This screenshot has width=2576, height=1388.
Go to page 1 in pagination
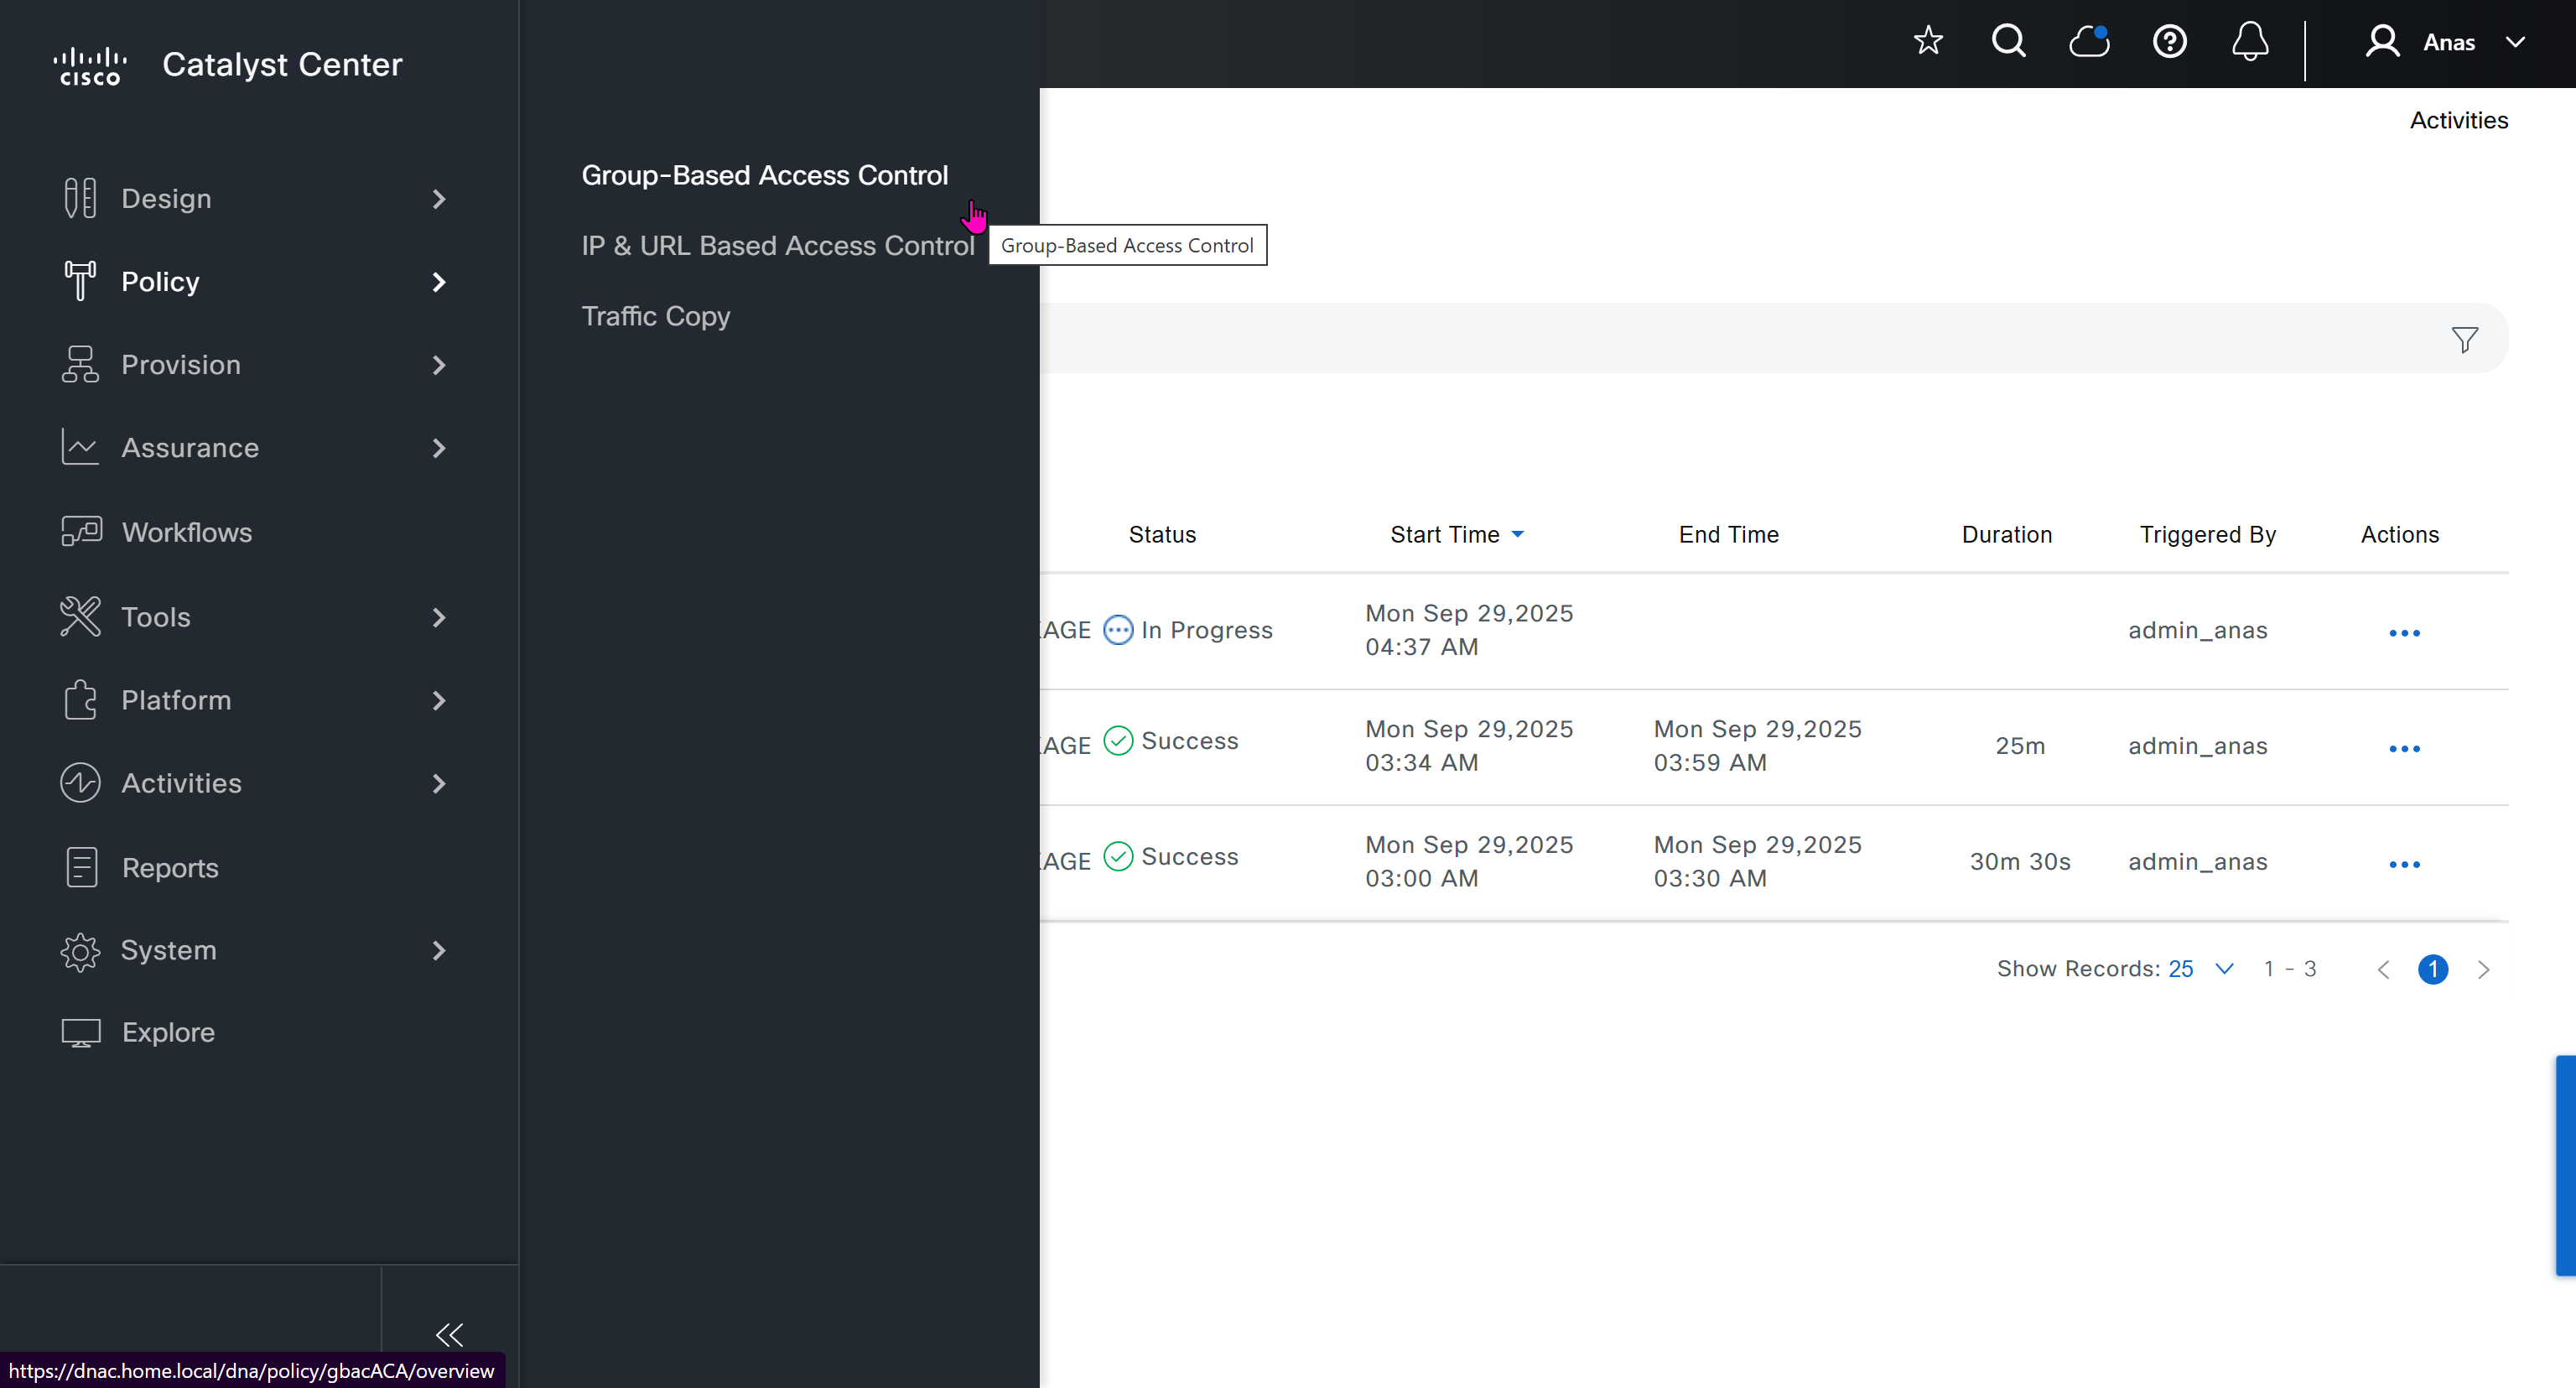[2432, 968]
